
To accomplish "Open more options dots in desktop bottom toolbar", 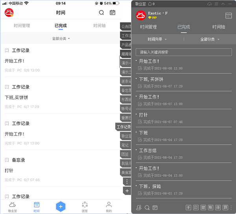I will 231,208.
